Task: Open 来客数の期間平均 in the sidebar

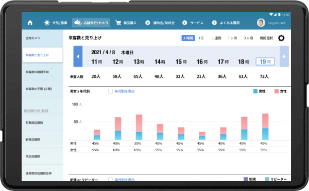Action: coord(43,72)
